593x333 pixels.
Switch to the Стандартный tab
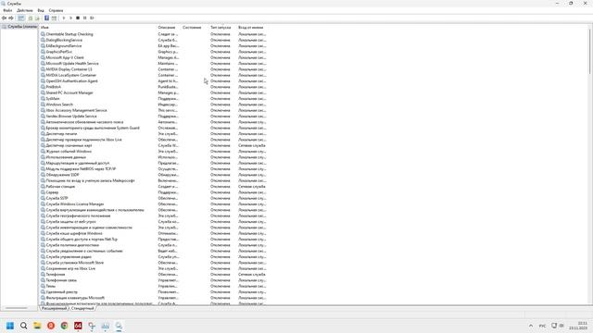click(82, 308)
